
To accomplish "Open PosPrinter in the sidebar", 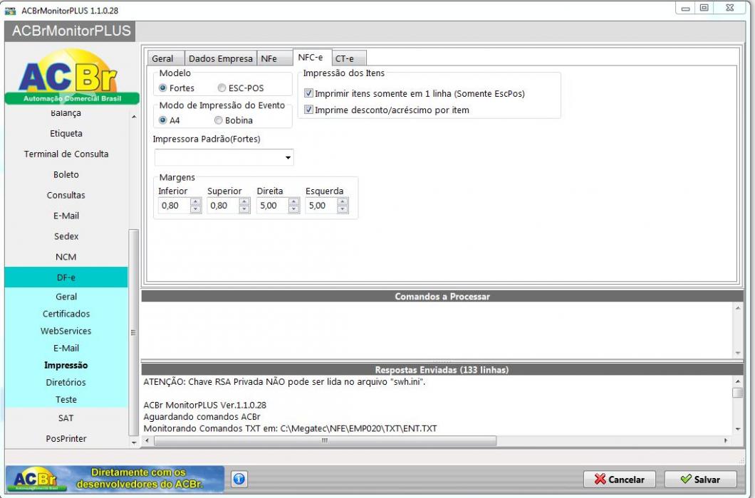I will click(x=66, y=438).
